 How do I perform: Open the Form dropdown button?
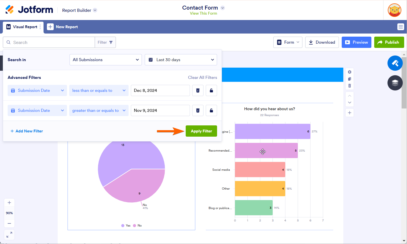click(x=288, y=42)
